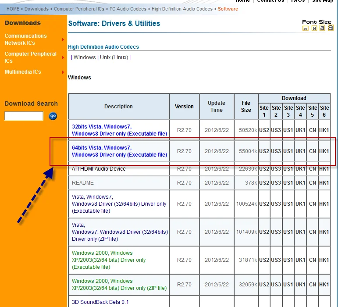Viewport: 338px width, 307px height.
Task: Jump to the Unix (Linux) section
Action: 114,57
